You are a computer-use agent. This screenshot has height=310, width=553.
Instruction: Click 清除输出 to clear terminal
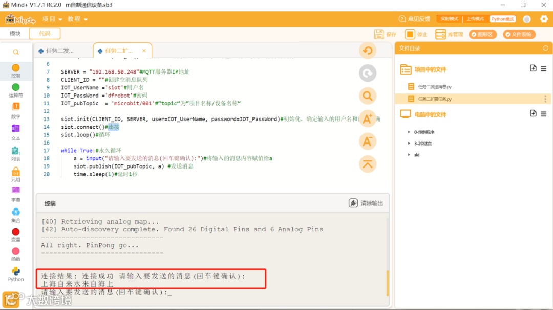pyautogui.click(x=366, y=203)
